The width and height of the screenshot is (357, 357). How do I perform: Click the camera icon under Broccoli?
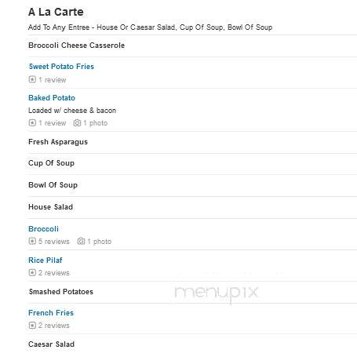81,241
